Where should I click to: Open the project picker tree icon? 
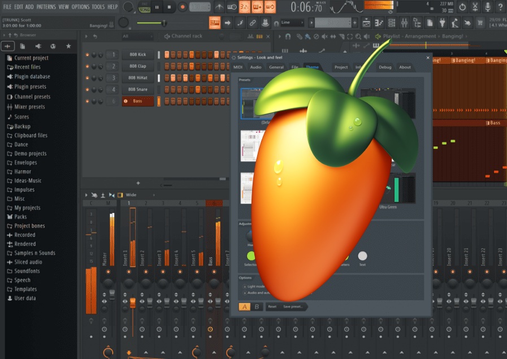point(417,23)
